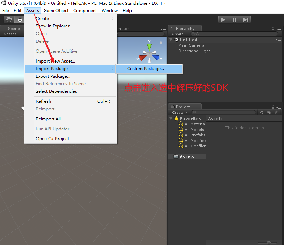The height and width of the screenshot is (245, 284).
Task: Switch to the Project tab
Action: [185, 107]
